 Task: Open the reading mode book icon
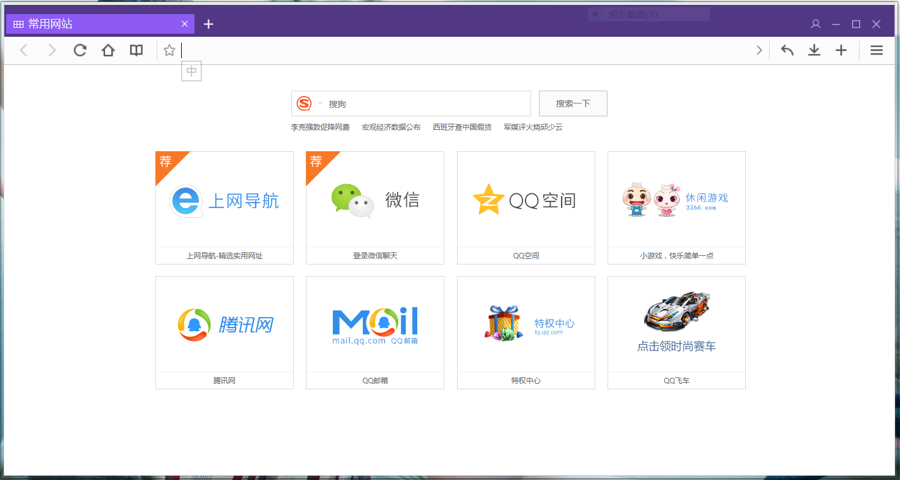click(136, 50)
